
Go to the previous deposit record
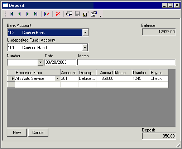point(19,14)
